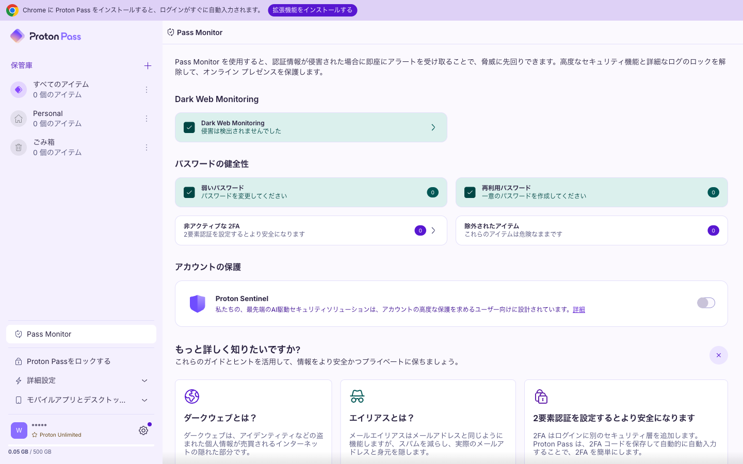This screenshot has width=743, height=464.
Task: Open options menu for Personal vault
Action: click(x=147, y=119)
